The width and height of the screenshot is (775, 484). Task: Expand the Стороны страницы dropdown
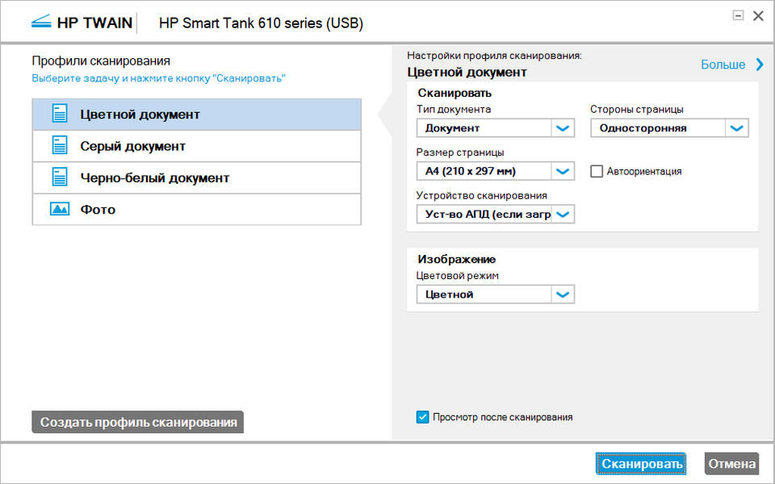(736, 127)
